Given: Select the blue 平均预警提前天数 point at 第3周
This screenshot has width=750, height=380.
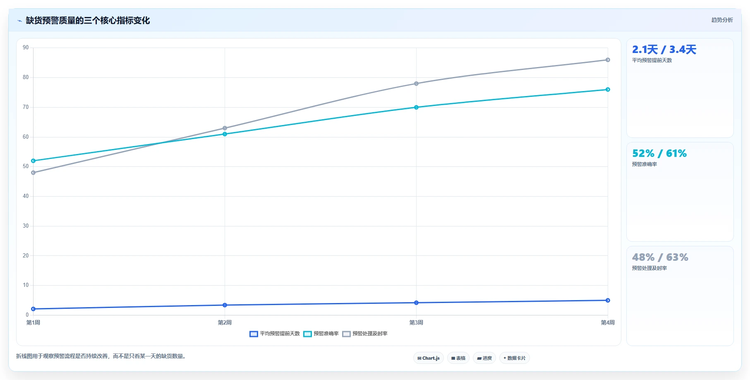Looking at the screenshot, I should 416,303.
